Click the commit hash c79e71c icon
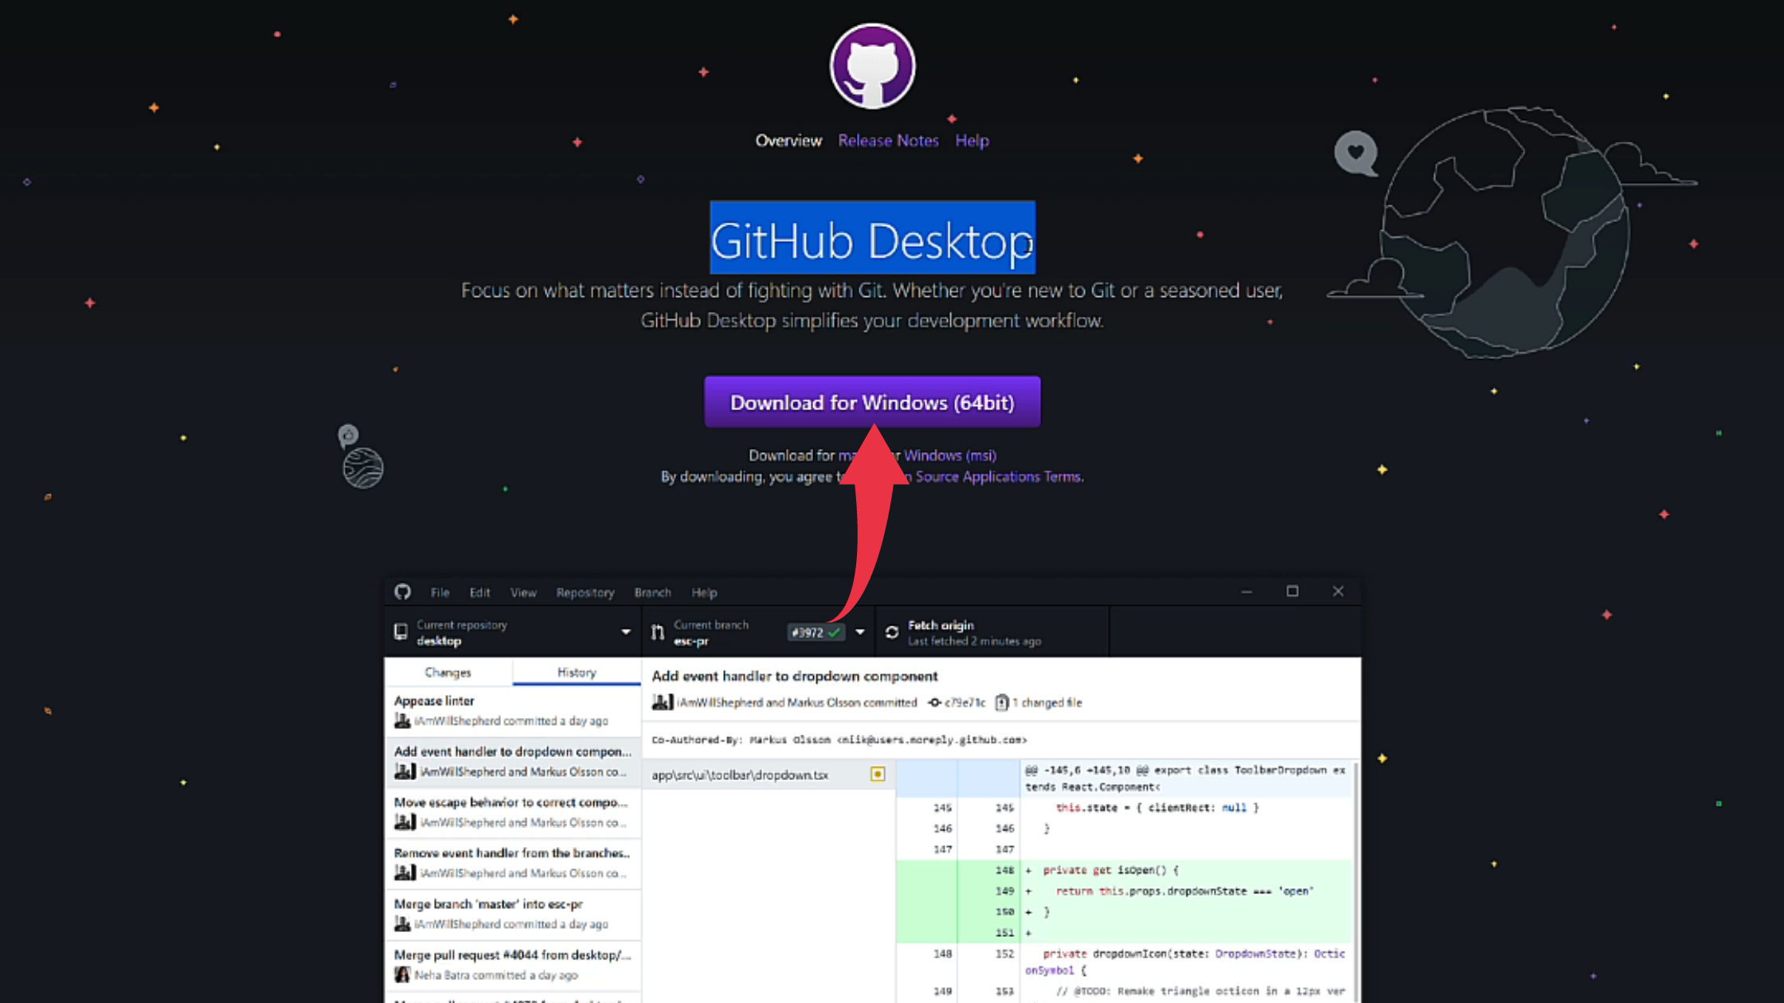Viewport: 1784px width, 1003px height. [x=934, y=702]
